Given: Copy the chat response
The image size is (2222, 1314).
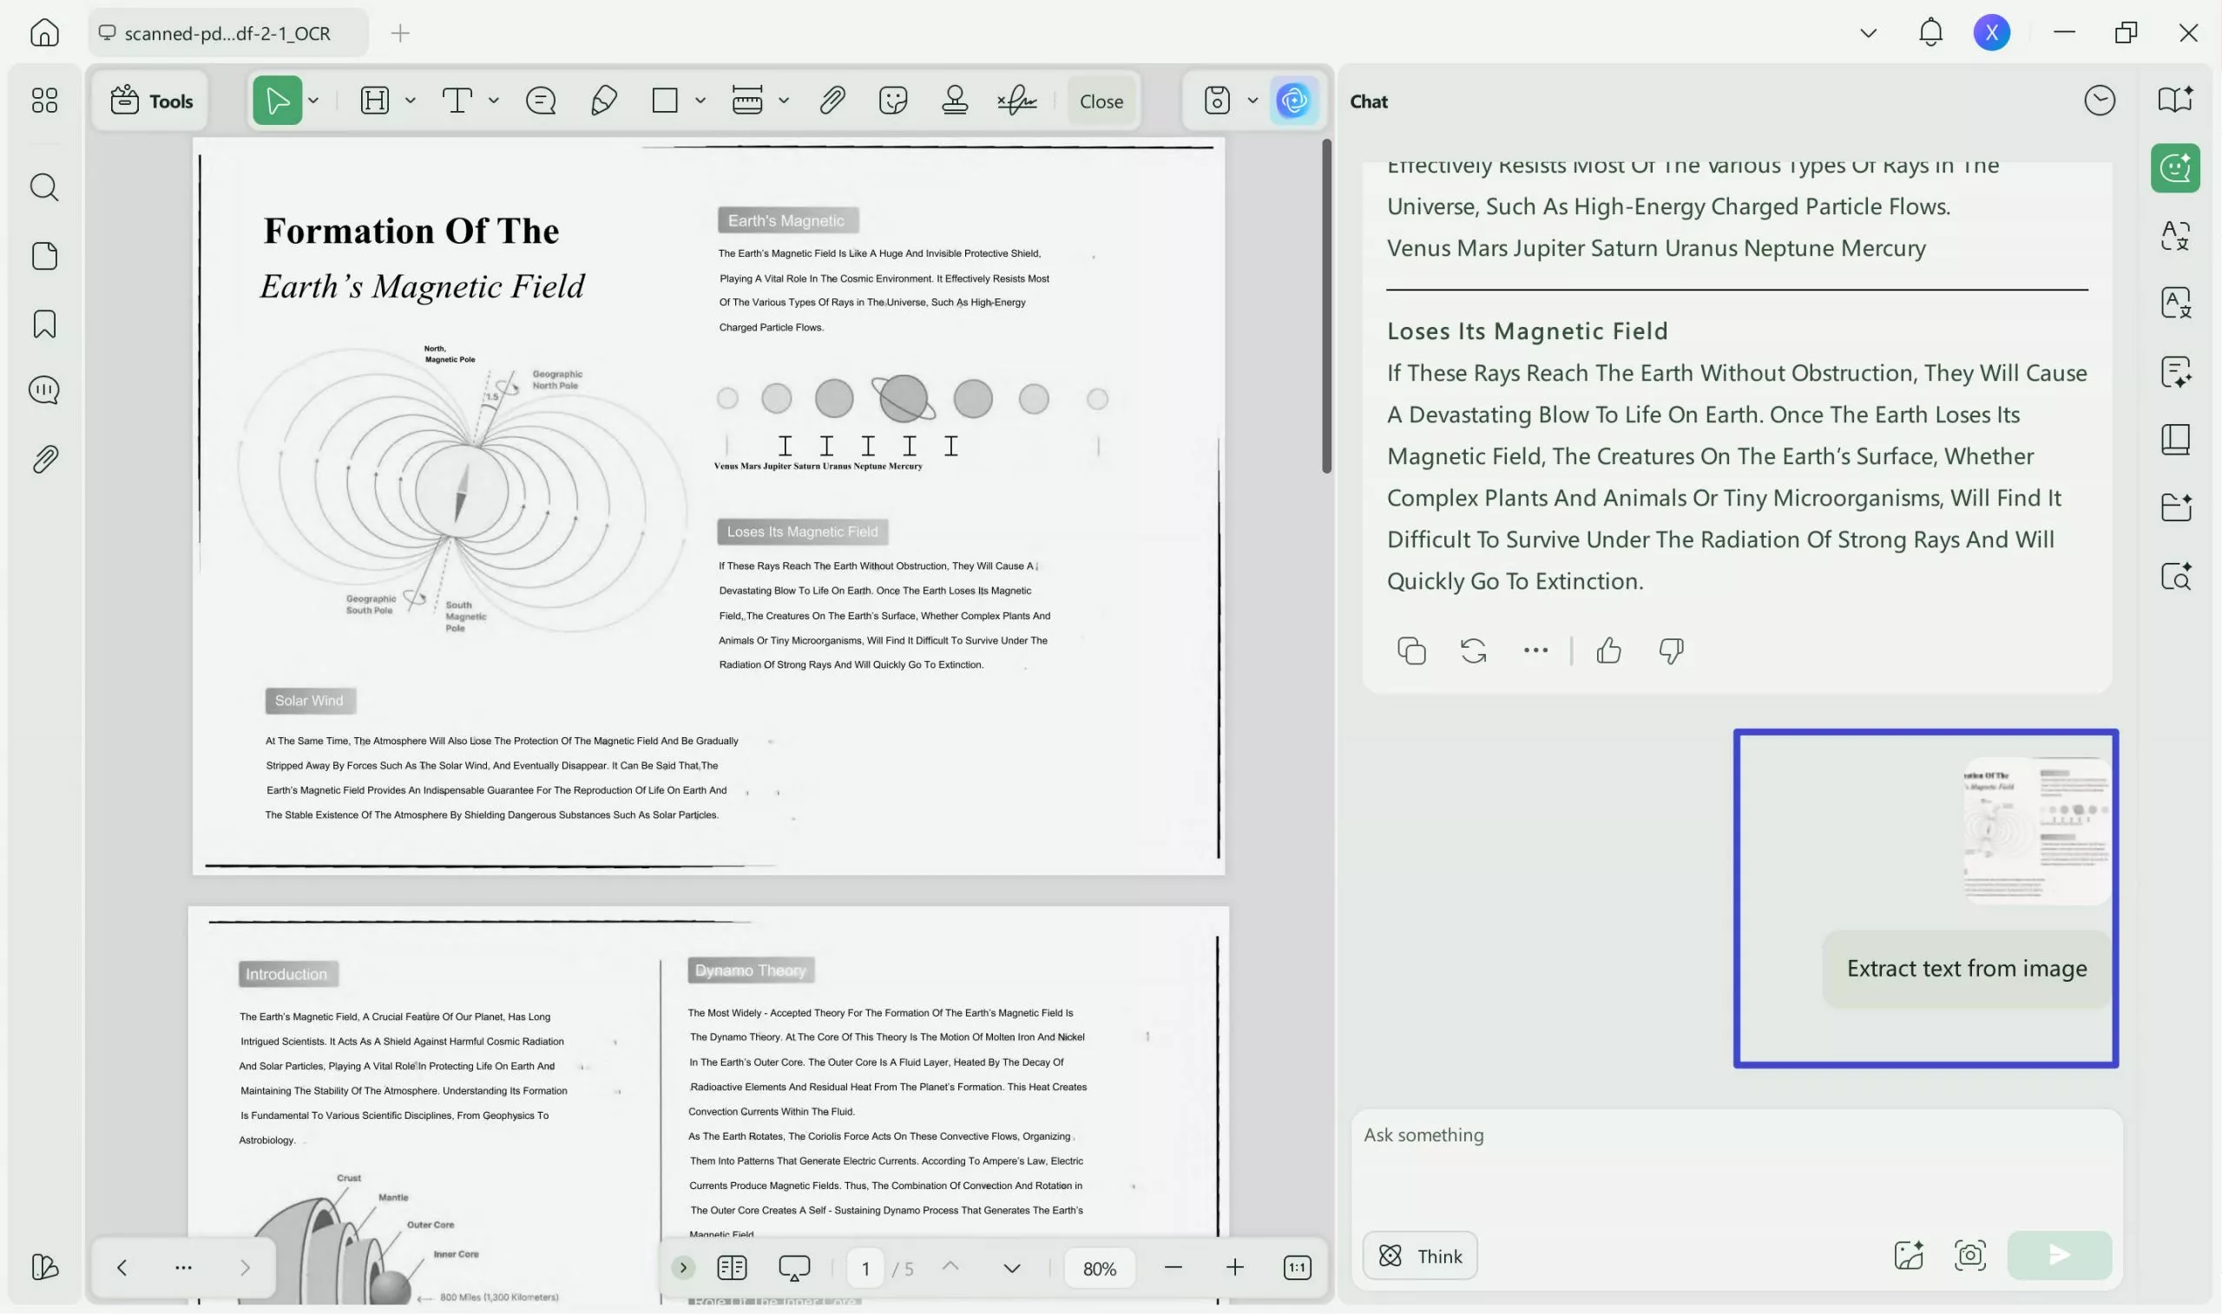Looking at the screenshot, I should point(1411,650).
